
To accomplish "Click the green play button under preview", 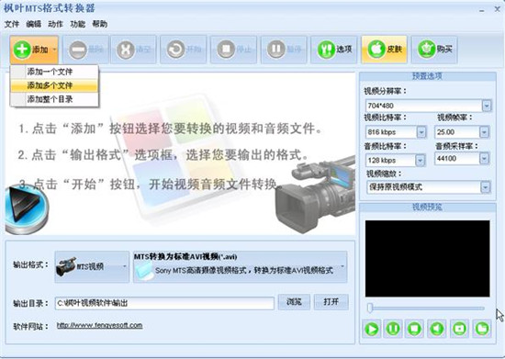I will pyautogui.click(x=371, y=329).
